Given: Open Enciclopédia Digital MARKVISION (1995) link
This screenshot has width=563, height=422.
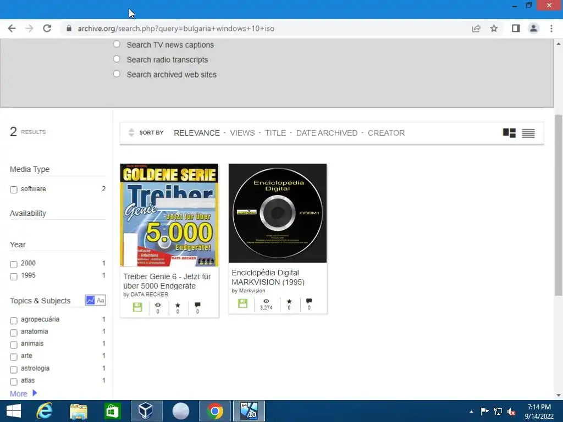Looking at the screenshot, I should pos(268,277).
